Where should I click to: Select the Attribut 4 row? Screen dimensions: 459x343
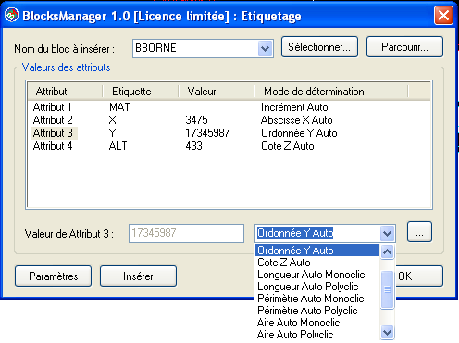click(x=229, y=146)
